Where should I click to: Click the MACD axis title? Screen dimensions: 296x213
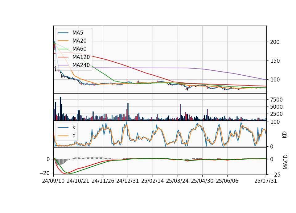(x=285, y=162)
